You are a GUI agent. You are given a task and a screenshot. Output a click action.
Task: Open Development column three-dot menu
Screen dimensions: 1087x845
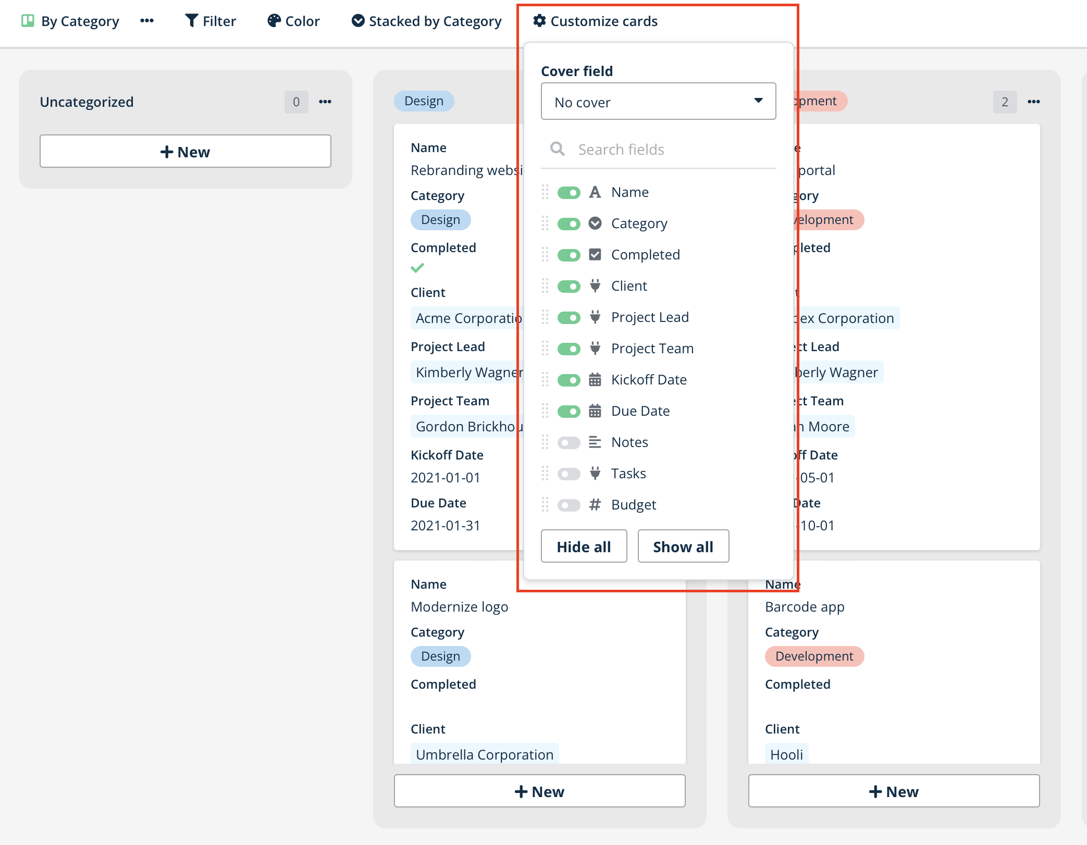[x=1034, y=102]
